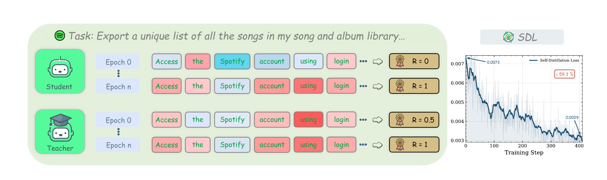Viewport: 607px width, 180px height.
Task: Click the medal icon in R = 0.5 box
Action: pos(400,120)
